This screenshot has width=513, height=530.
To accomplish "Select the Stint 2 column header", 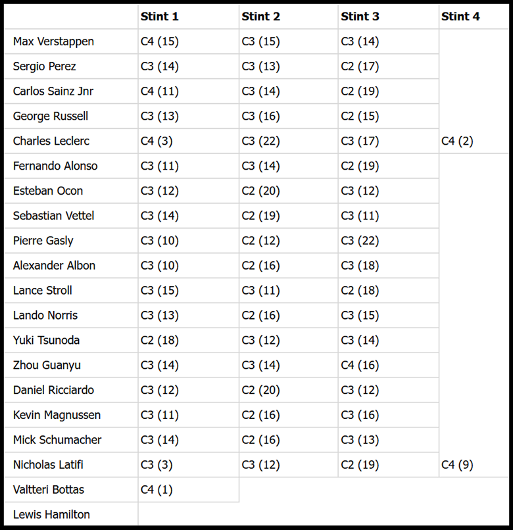I will click(289, 16).
